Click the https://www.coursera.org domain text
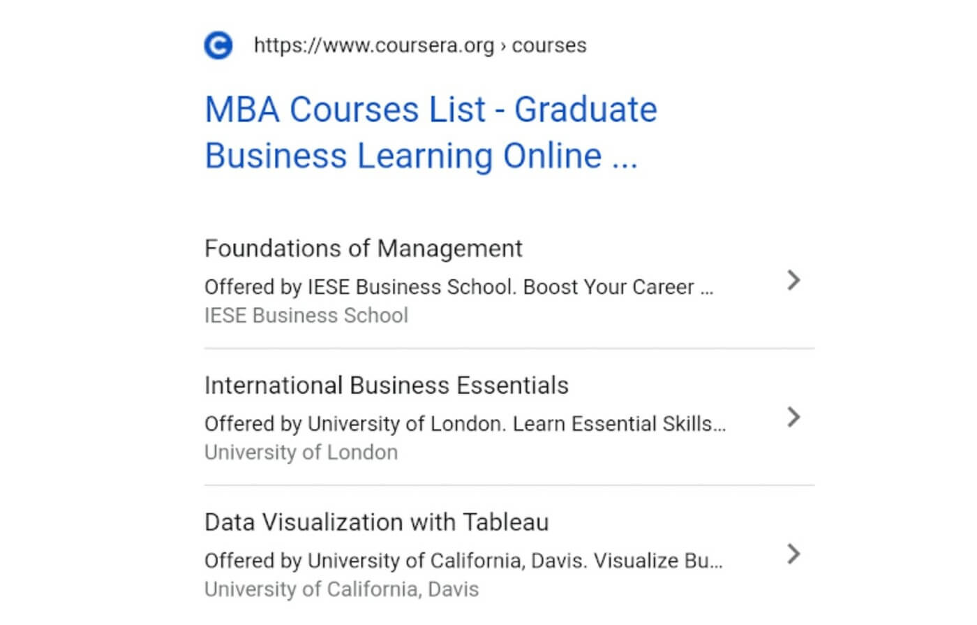Screen dimensions: 977x625 (x=374, y=45)
